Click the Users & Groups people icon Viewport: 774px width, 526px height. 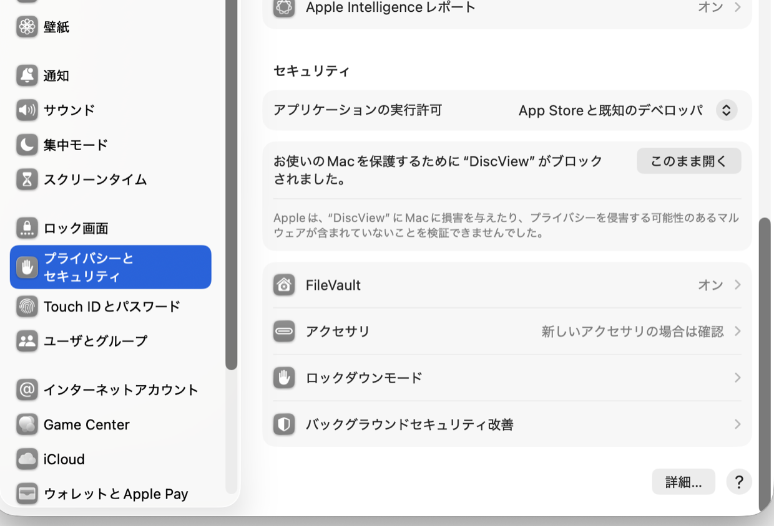[x=27, y=341]
